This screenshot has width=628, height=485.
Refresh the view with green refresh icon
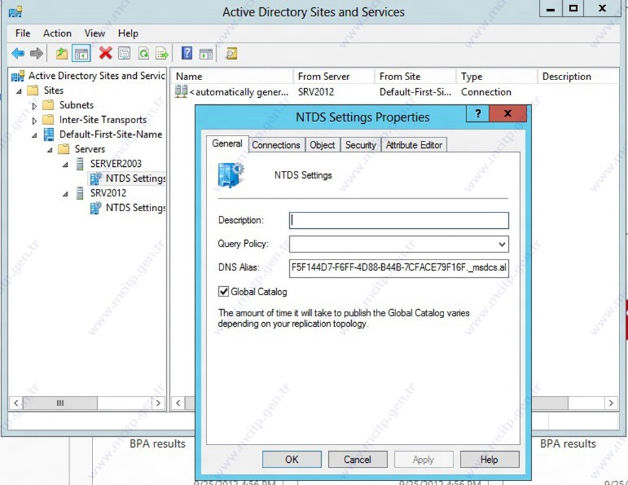tap(143, 53)
